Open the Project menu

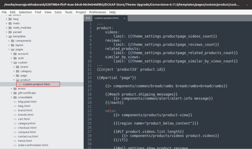[x=81, y=12]
